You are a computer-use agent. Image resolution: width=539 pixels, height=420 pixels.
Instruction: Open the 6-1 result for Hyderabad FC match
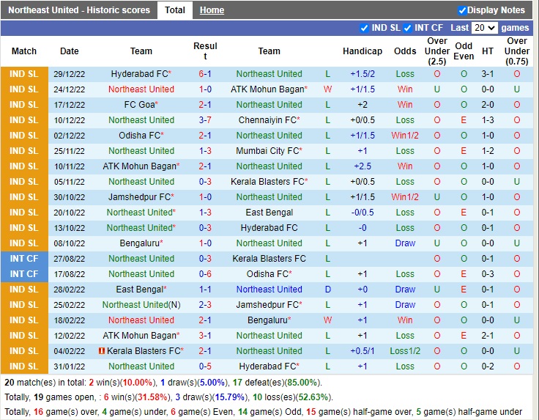(x=205, y=74)
